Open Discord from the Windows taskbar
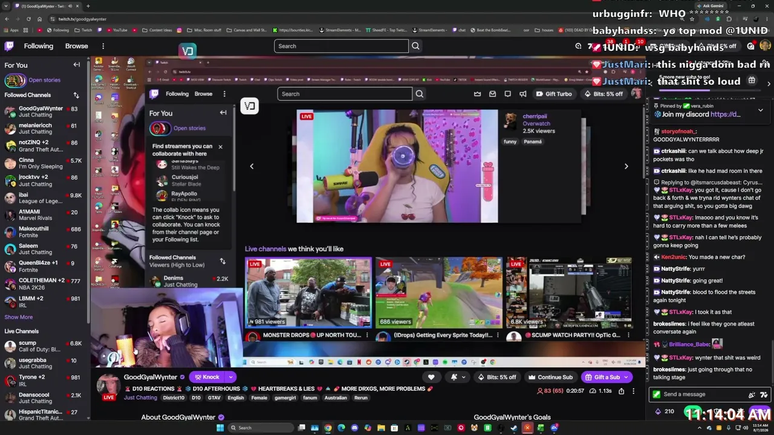 point(354,428)
